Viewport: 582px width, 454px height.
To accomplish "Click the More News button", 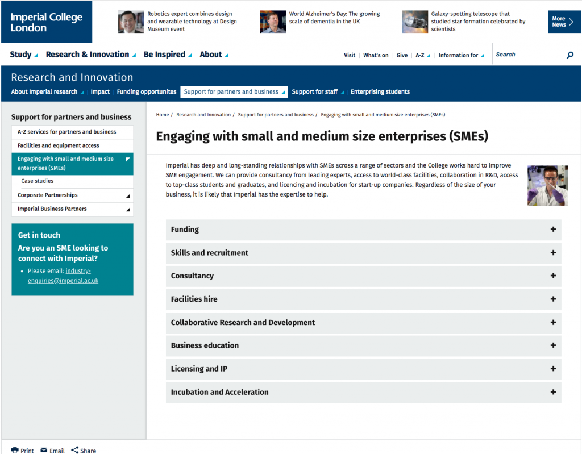I will click(564, 22).
